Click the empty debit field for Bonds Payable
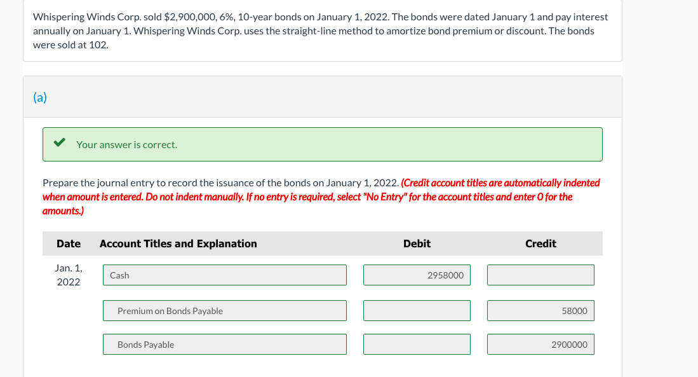This screenshot has width=698, height=377. (417, 345)
